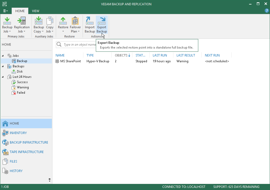Click the Home house icon in navigation
The width and height of the screenshot is (270, 190).
(x=5, y=123)
